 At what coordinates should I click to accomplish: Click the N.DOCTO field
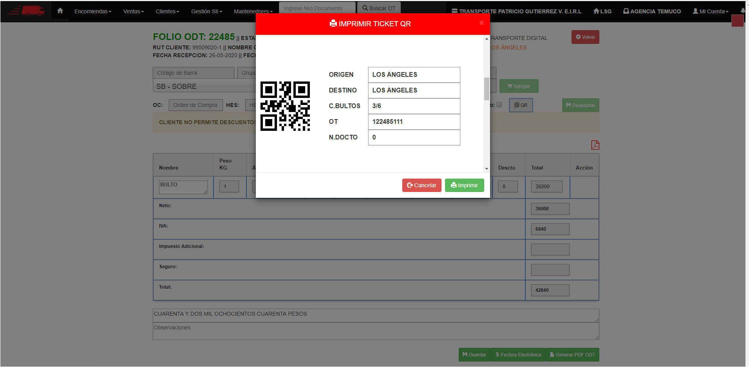point(414,137)
